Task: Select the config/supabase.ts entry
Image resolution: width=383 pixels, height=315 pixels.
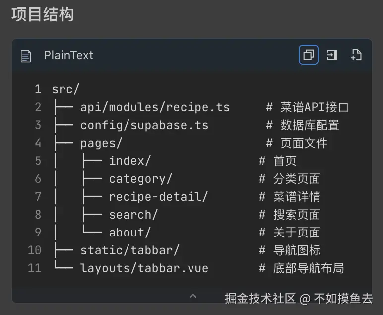Action: (144, 125)
